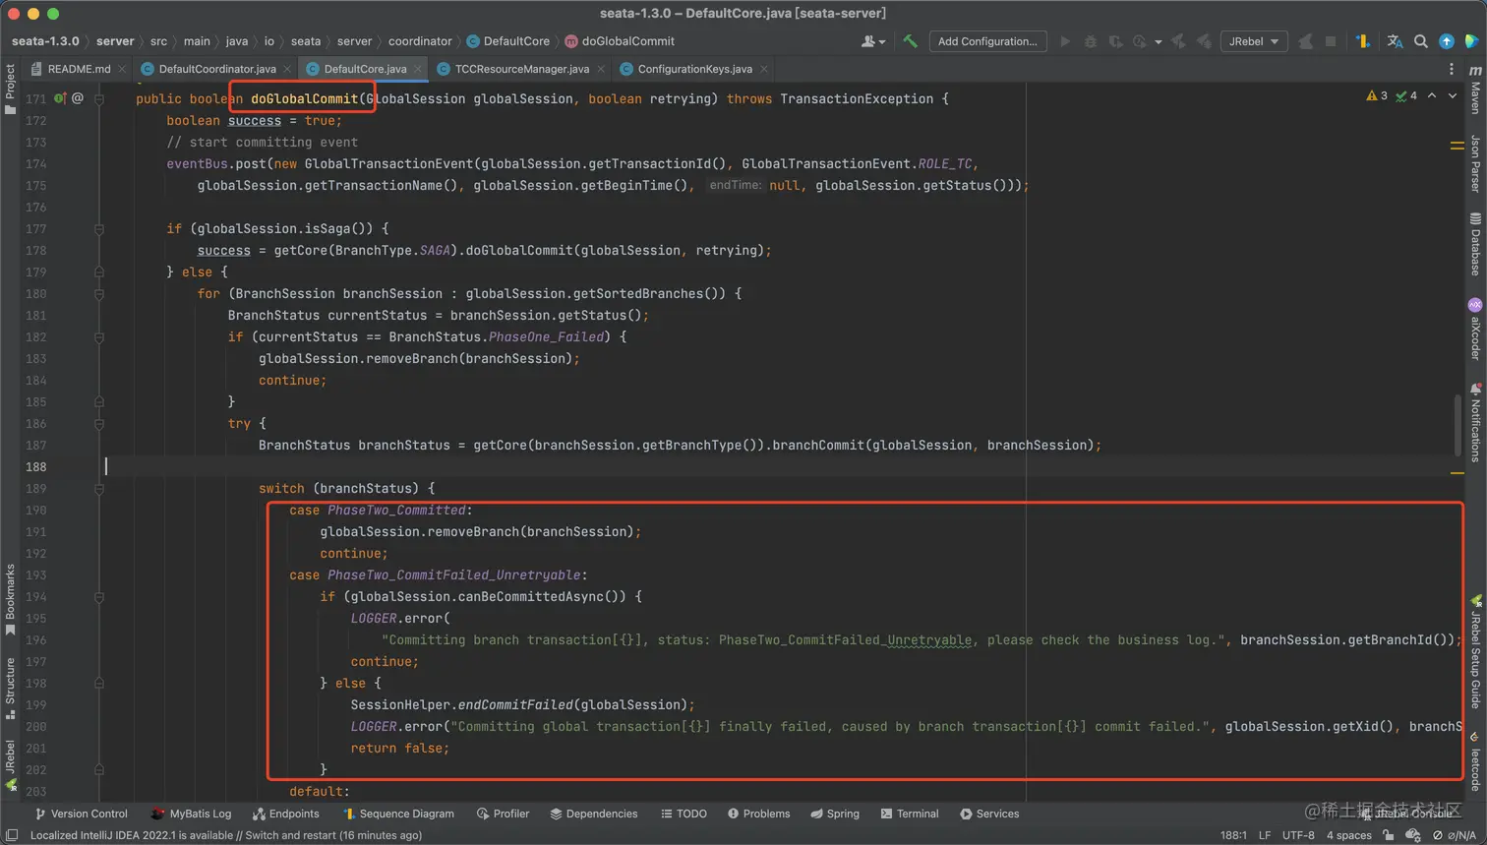Image resolution: width=1487 pixels, height=845 pixels.
Task: Toggle JRebel left tool window
Action: click(x=10, y=765)
